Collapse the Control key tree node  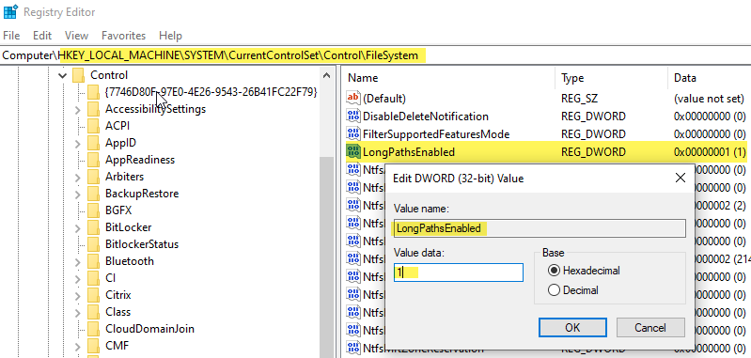pos(62,75)
